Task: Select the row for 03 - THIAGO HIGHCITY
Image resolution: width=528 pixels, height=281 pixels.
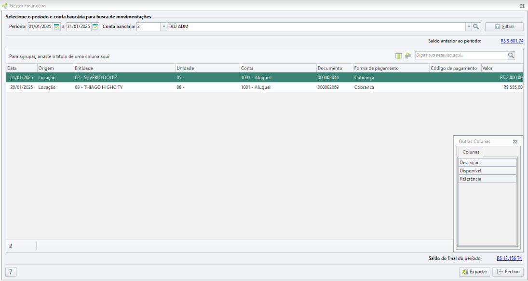Action: coord(265,87)
